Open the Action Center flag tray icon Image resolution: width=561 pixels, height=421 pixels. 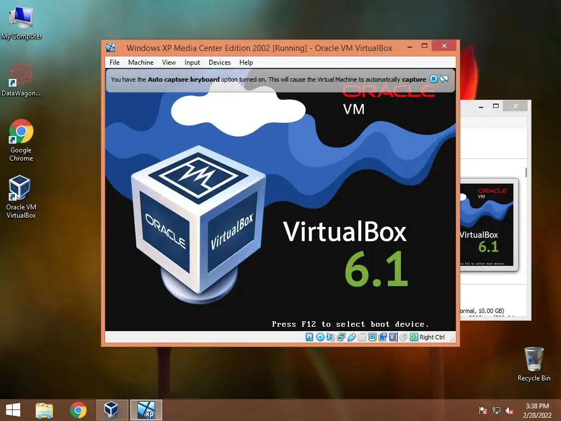[483, 411]
